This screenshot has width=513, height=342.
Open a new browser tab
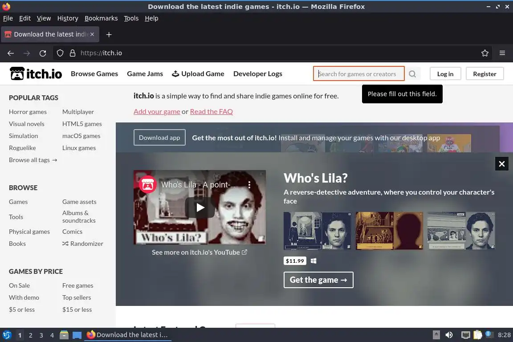coord(109,34)
